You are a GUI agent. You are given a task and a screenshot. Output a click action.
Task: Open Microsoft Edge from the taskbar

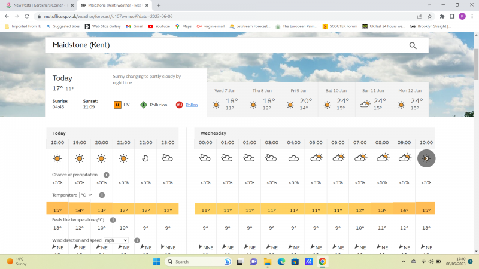[281, 262]
